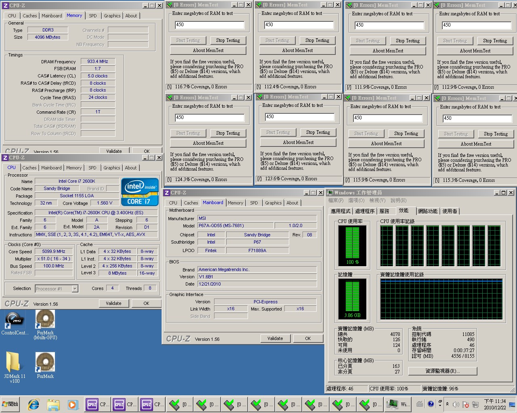Viewport: 517px width, 413px height.
Task: Click the P67A-GD55 (MS-7681) model field
Action: (235, 225)
